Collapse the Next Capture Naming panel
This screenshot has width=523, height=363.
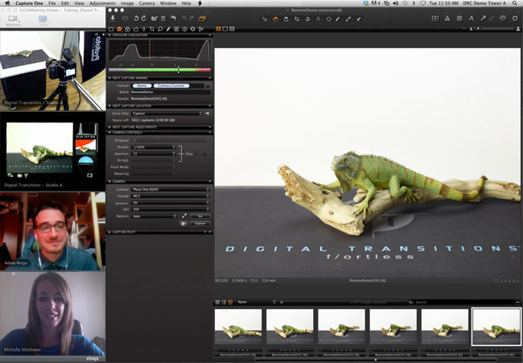click(109, 78)
